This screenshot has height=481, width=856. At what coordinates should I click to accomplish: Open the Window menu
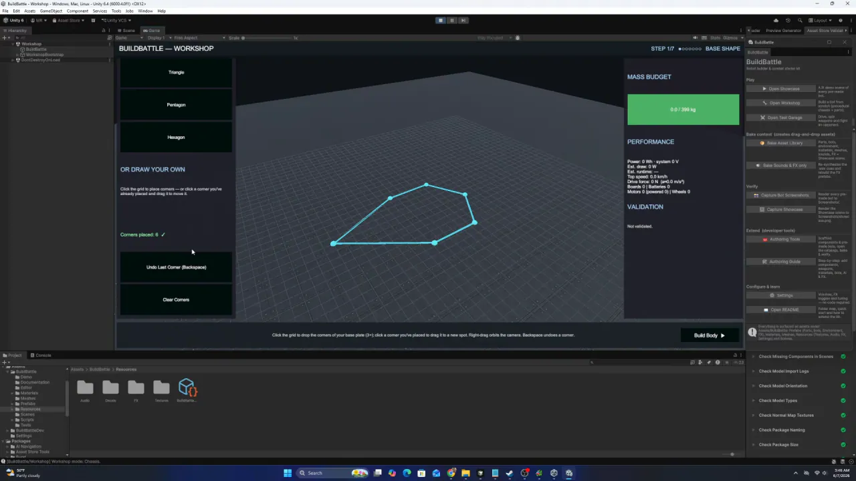pyautogui.click(x=145, y=11)
